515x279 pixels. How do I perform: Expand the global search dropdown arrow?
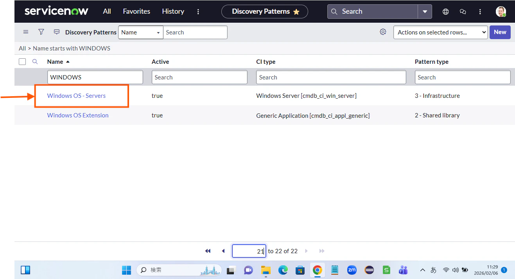click(425, 11)
